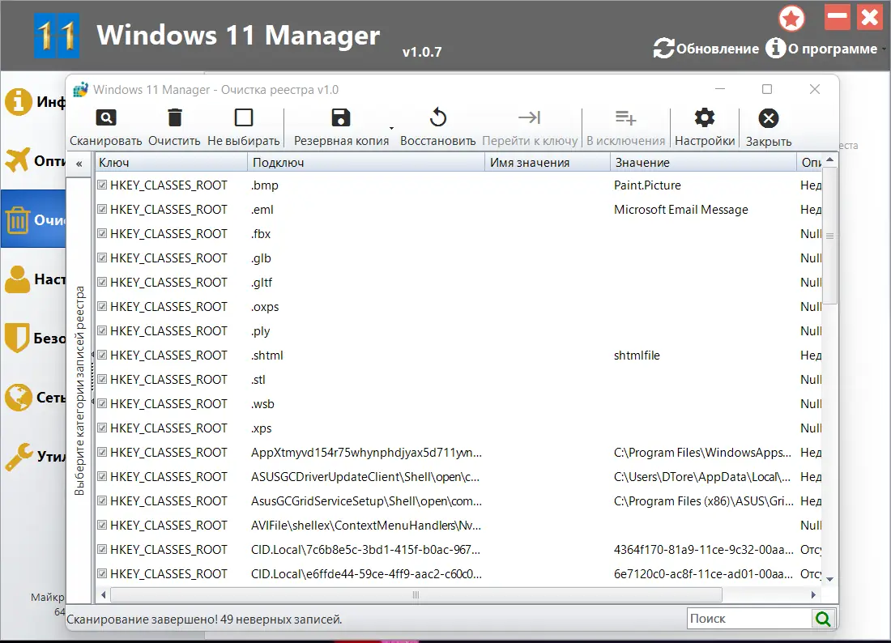Select the .xps subkey row
This screenshot has height=643, width=891.
(262, 428)
